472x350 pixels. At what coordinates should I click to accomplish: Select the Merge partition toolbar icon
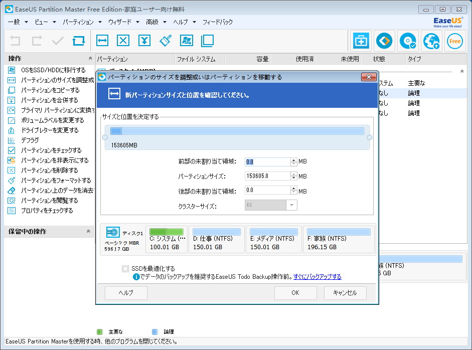click(x=144, y=41)
